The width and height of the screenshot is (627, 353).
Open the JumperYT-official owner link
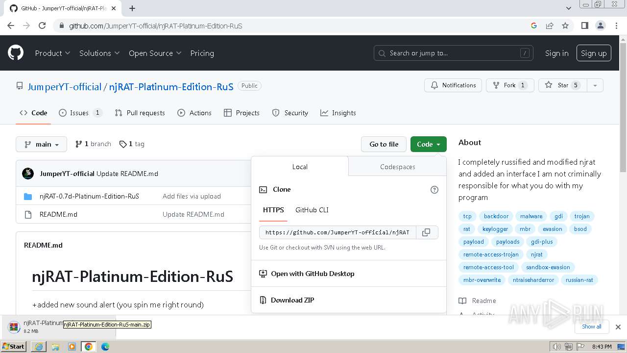coord(64,87)
